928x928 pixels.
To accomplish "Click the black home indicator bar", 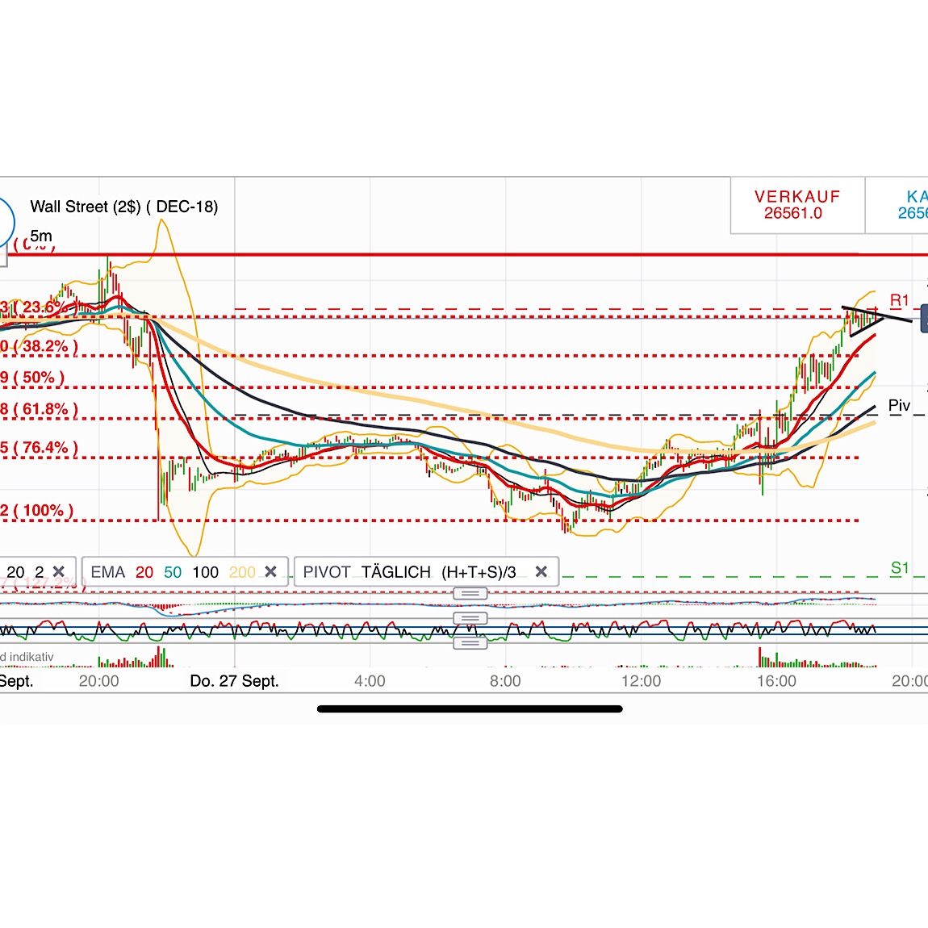I will click(470, 709).
